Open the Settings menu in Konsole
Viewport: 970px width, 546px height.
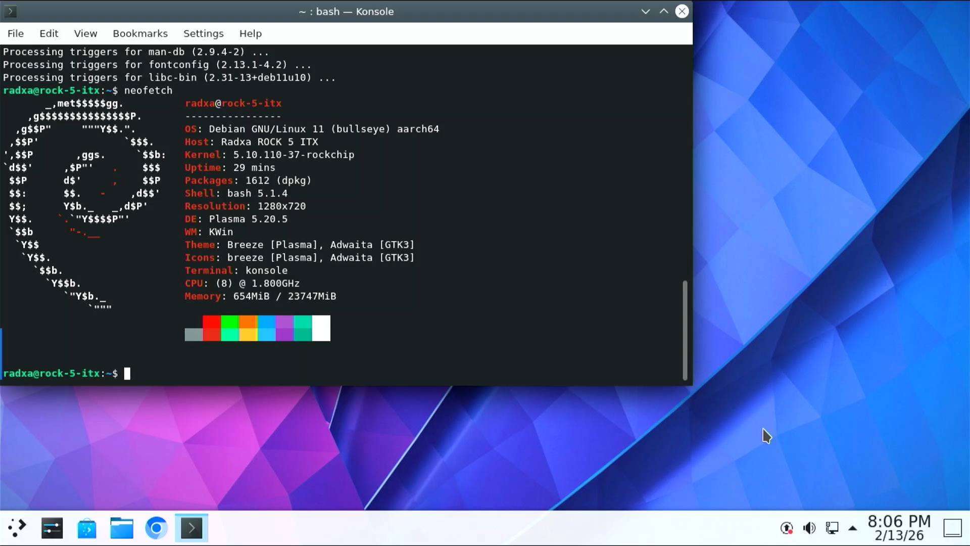[203, 33]
